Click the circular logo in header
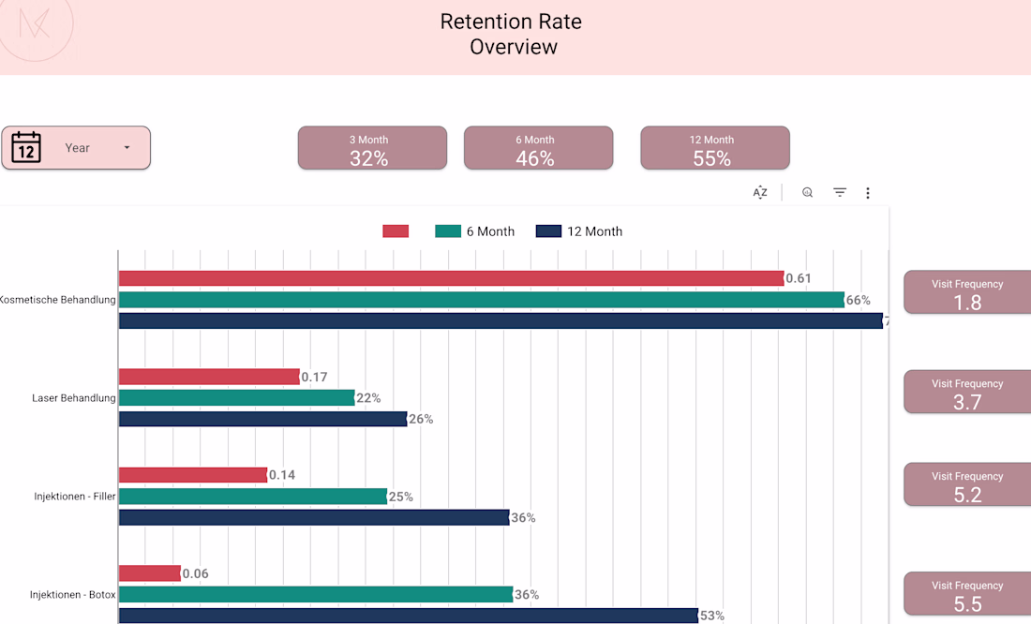 point(36,28)
